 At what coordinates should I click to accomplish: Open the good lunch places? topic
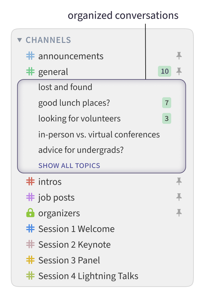(x=74, y=103)
